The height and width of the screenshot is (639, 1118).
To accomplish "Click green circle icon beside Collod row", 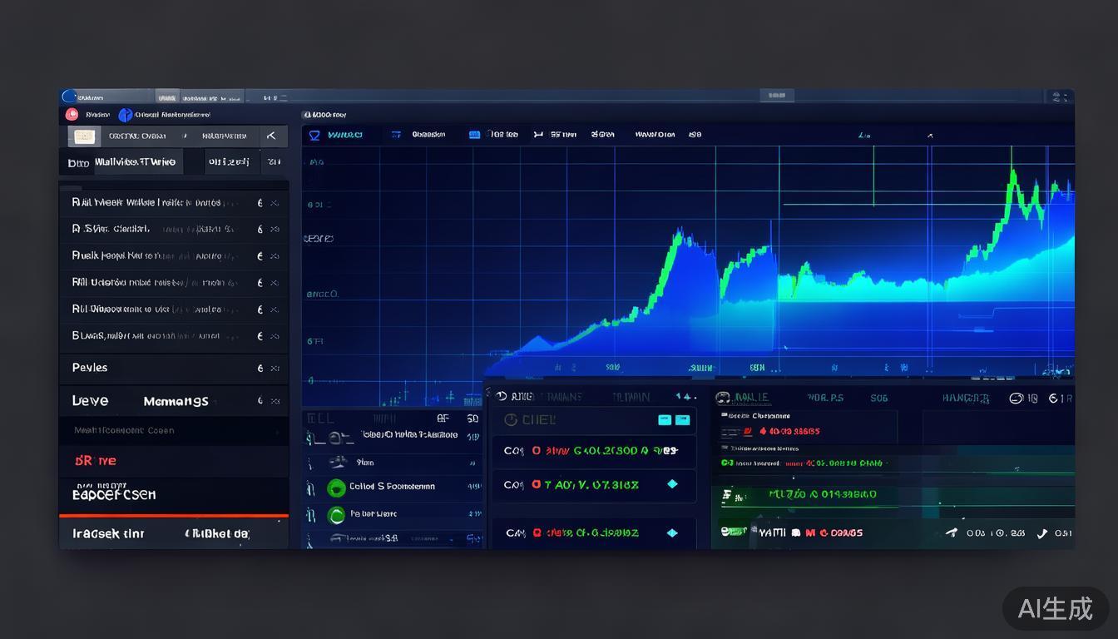I will click(336, 488).
